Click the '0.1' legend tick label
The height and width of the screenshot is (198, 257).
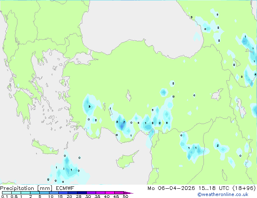click(x=4, y=196)
